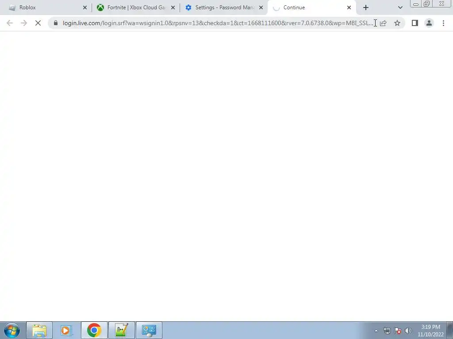Go back to the previous page
This screenshot has width=453, height=339.
[x=10, y=23]
